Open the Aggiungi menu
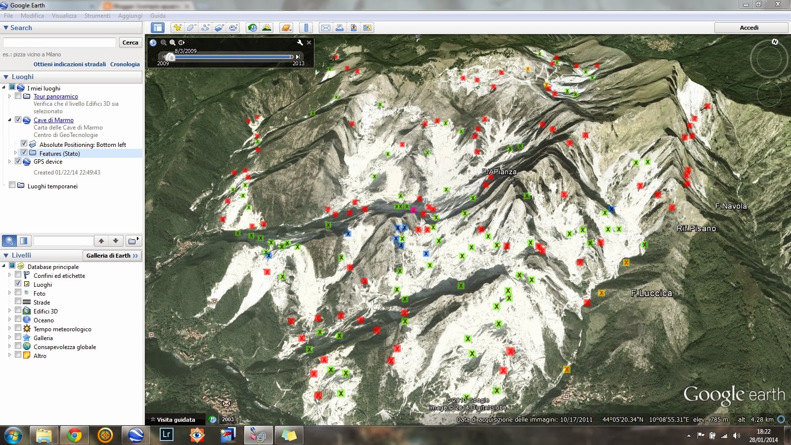Viewport: 791px width, 445px height. coord(130,16)
